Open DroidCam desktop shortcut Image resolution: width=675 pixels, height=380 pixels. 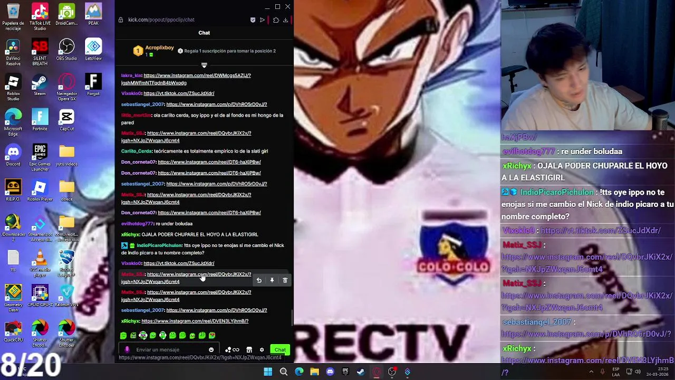(66, 14)
